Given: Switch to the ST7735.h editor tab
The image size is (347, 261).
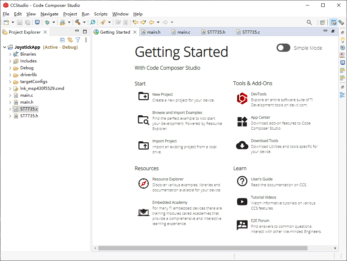Looking at the screenshot, I should (214, 32).
